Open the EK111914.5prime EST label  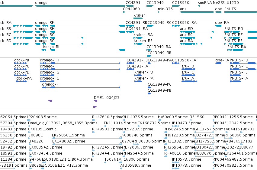click(120, 123)
